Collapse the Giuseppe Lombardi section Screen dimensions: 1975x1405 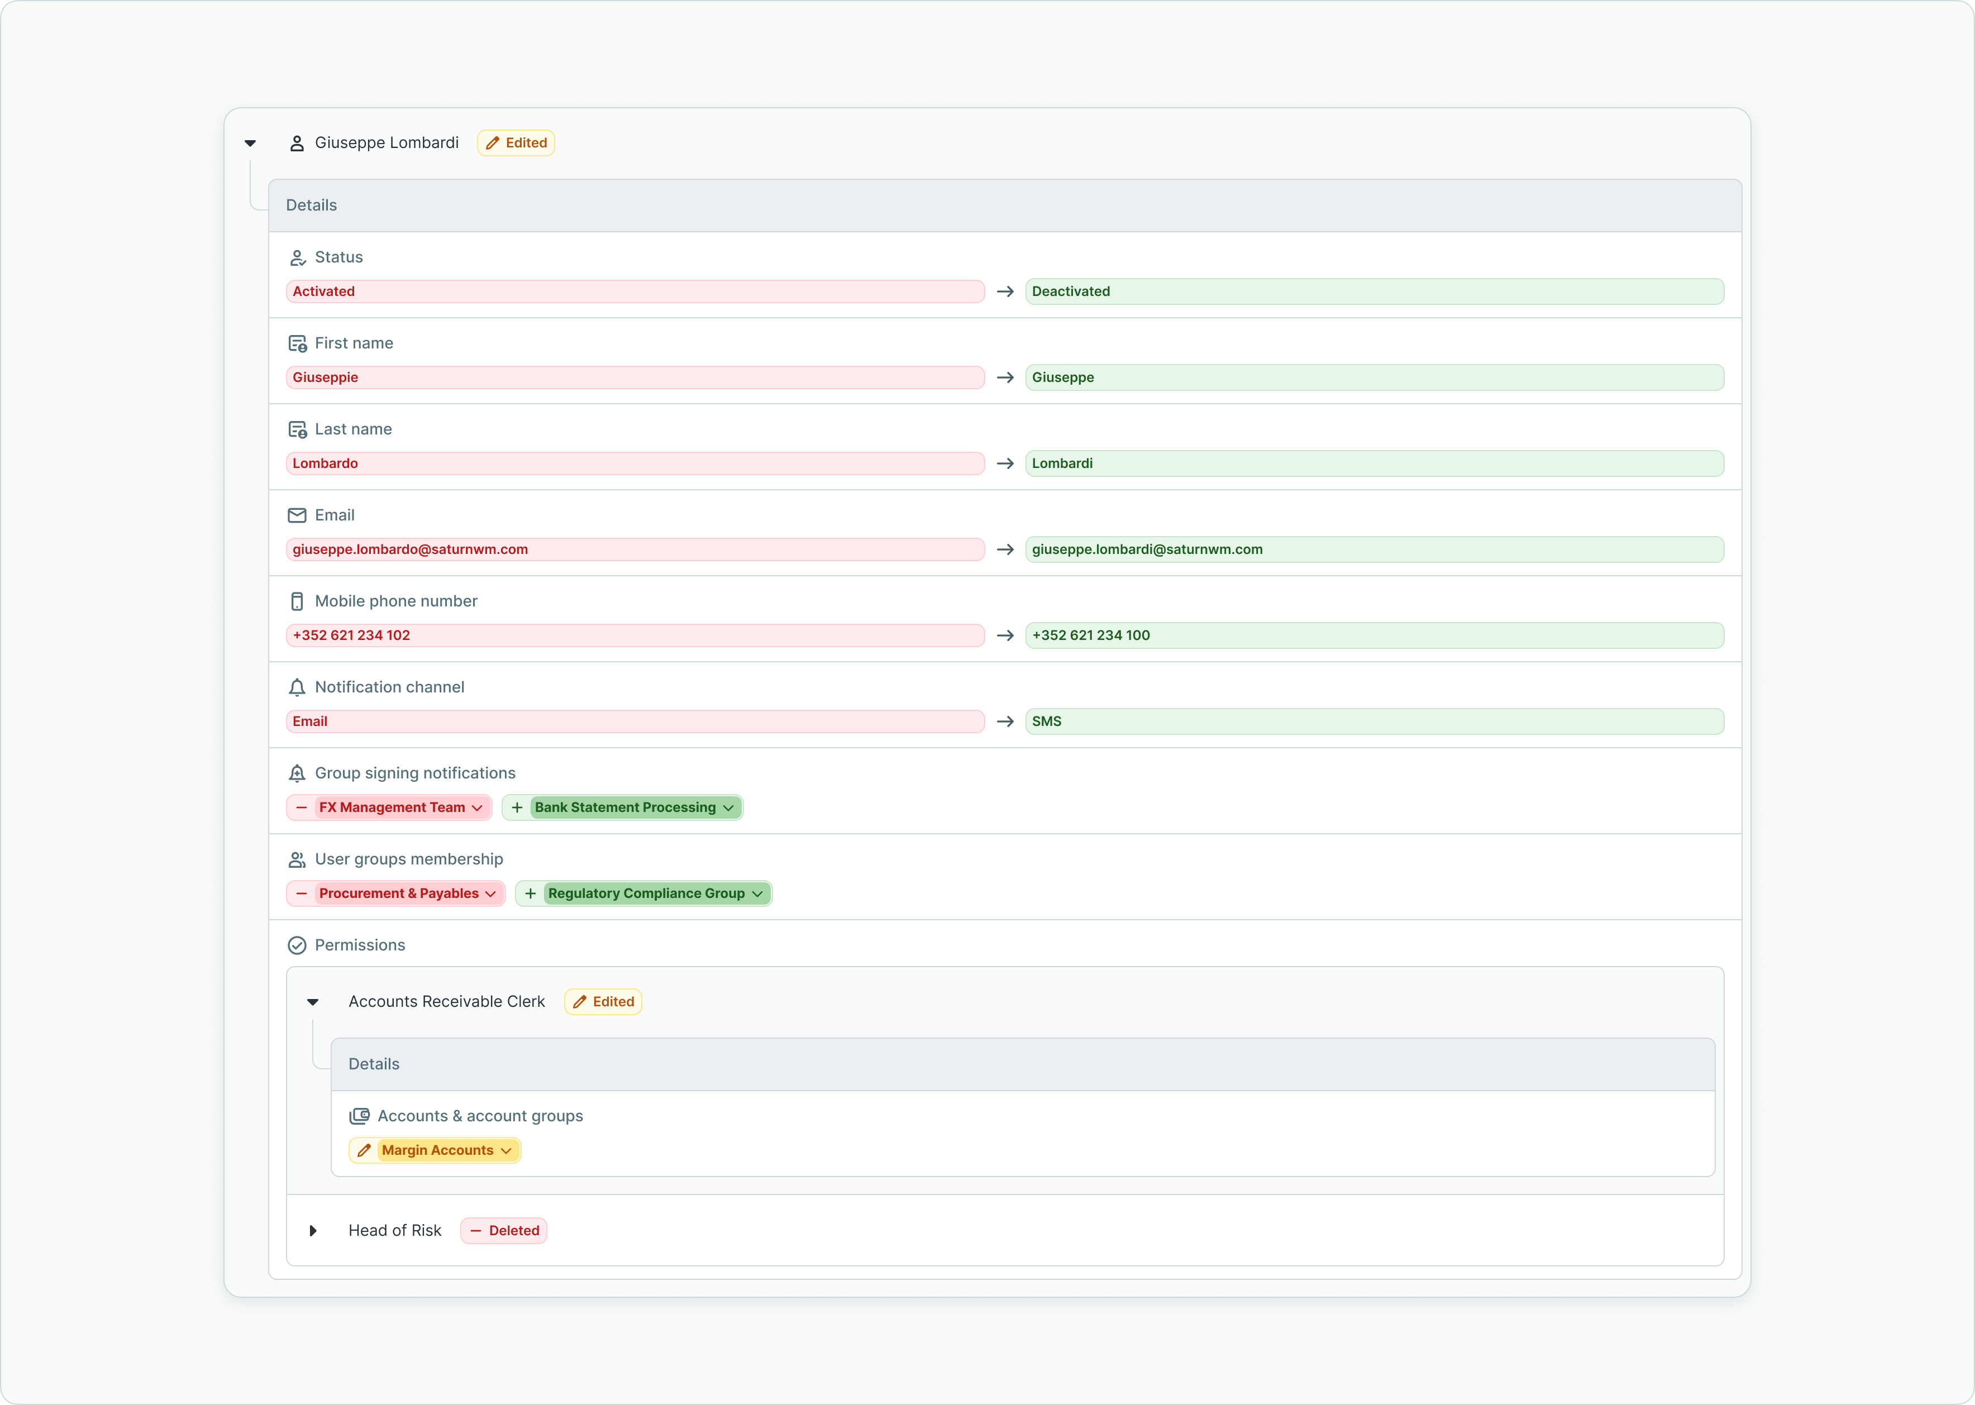[250, 144]
